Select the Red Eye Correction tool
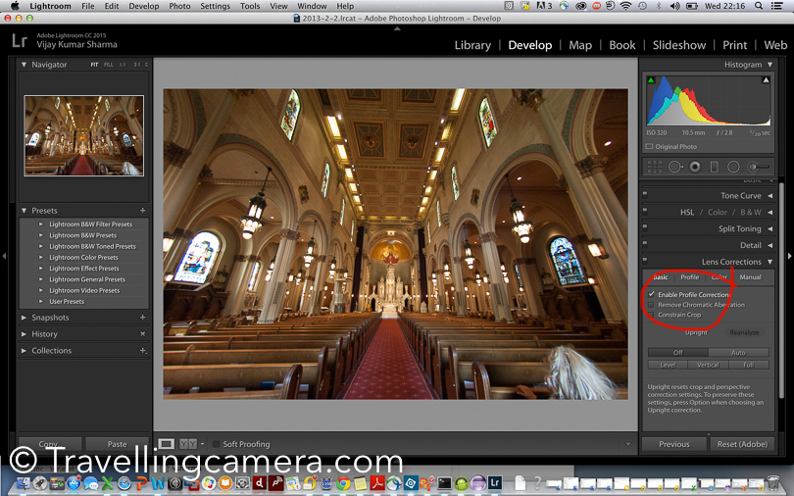The height and width of the screenshot is (496, 794). tap(695, 167)
